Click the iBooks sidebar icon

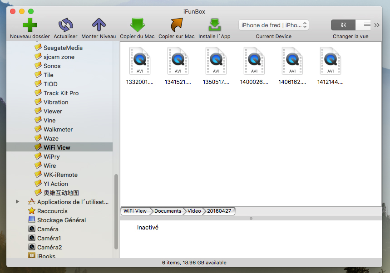coord(32,255)
